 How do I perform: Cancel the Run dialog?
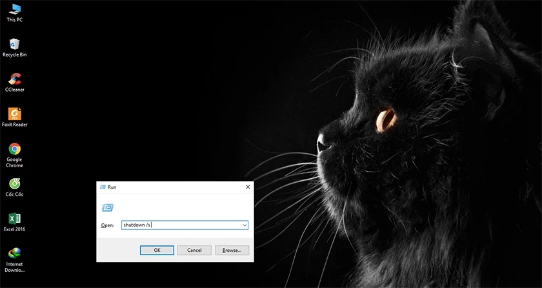point(194,251)
